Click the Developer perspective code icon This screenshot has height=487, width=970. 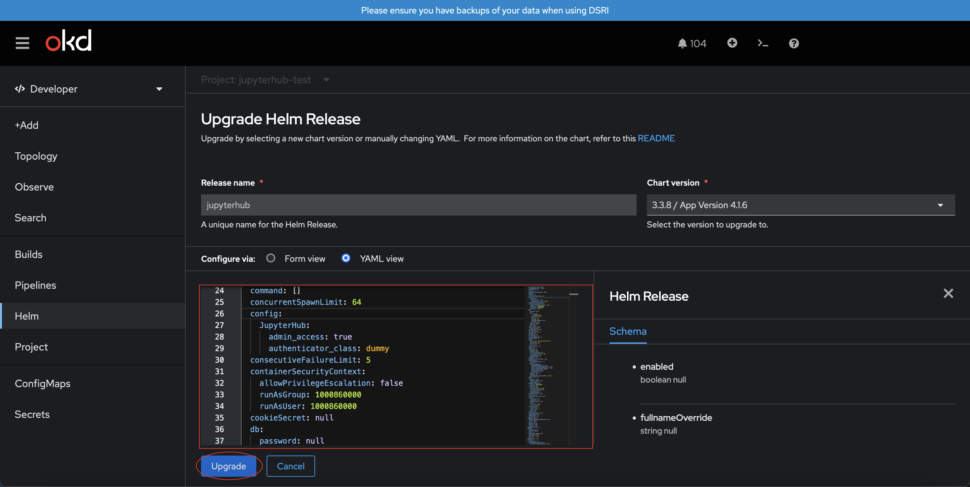click(x=20, y=89)
